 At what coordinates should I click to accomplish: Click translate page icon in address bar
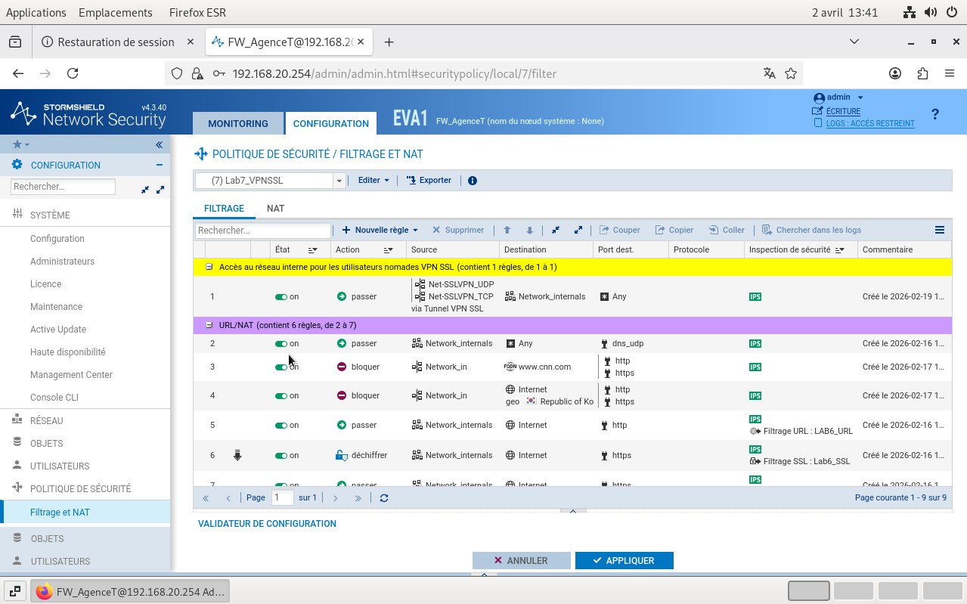769,73
